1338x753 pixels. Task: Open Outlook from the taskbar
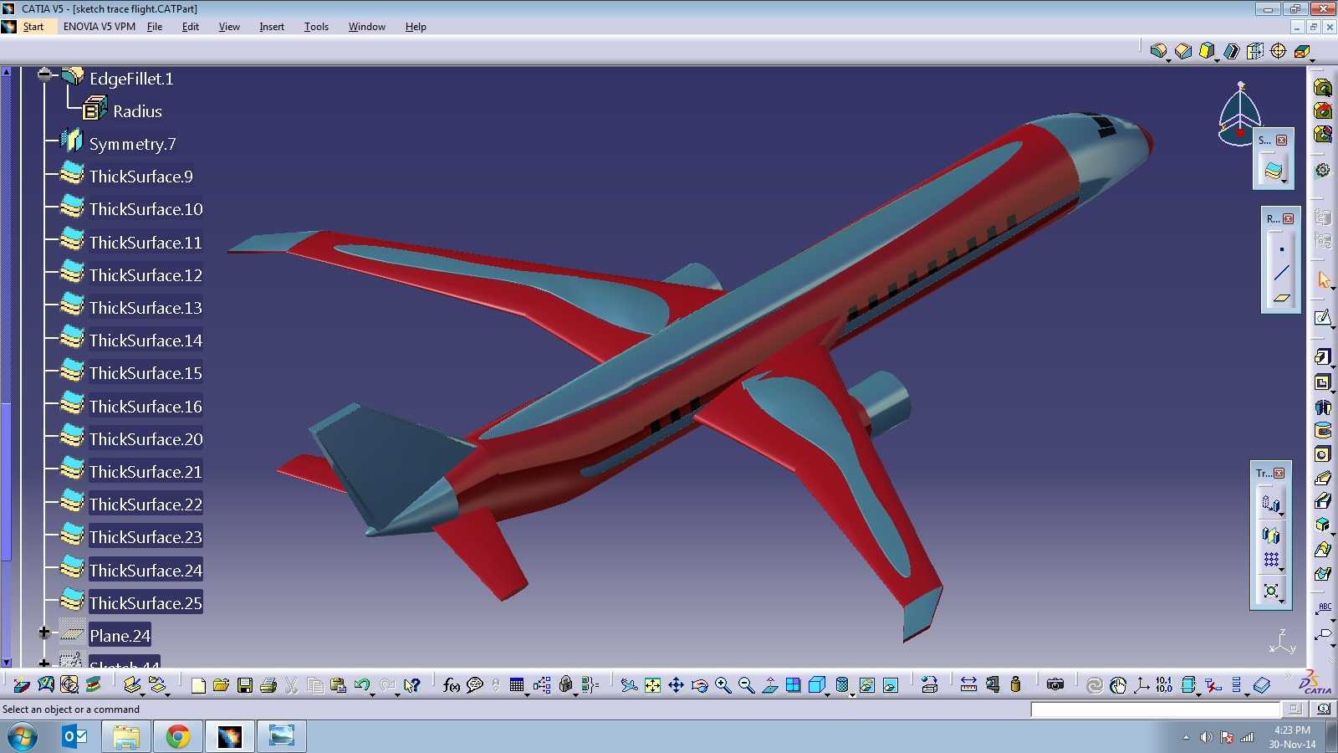pyautogui.click(x=75, y=737)
